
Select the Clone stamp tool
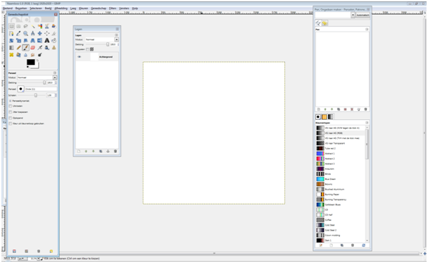54,47
